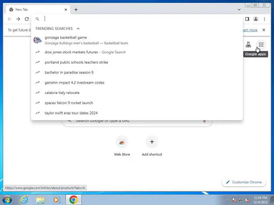Click the browser back arrow
Screen dimensions: 274x205
point(10,19)
